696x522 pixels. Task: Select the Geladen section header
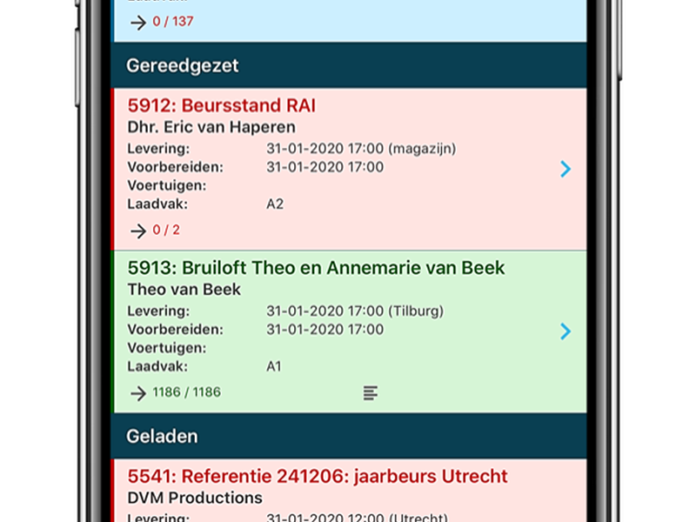coord(162,436)
